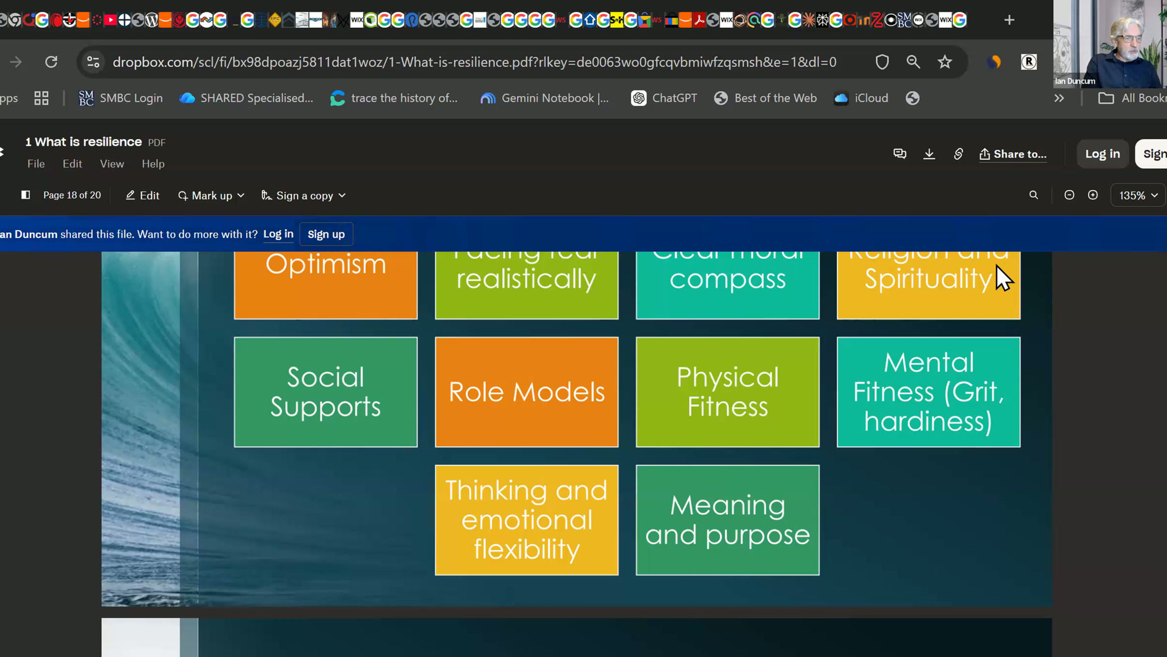Open the SMBC Login bookmark
Image resolution: width=1167 pixels, height=657 pixels.
click(121, 98)
